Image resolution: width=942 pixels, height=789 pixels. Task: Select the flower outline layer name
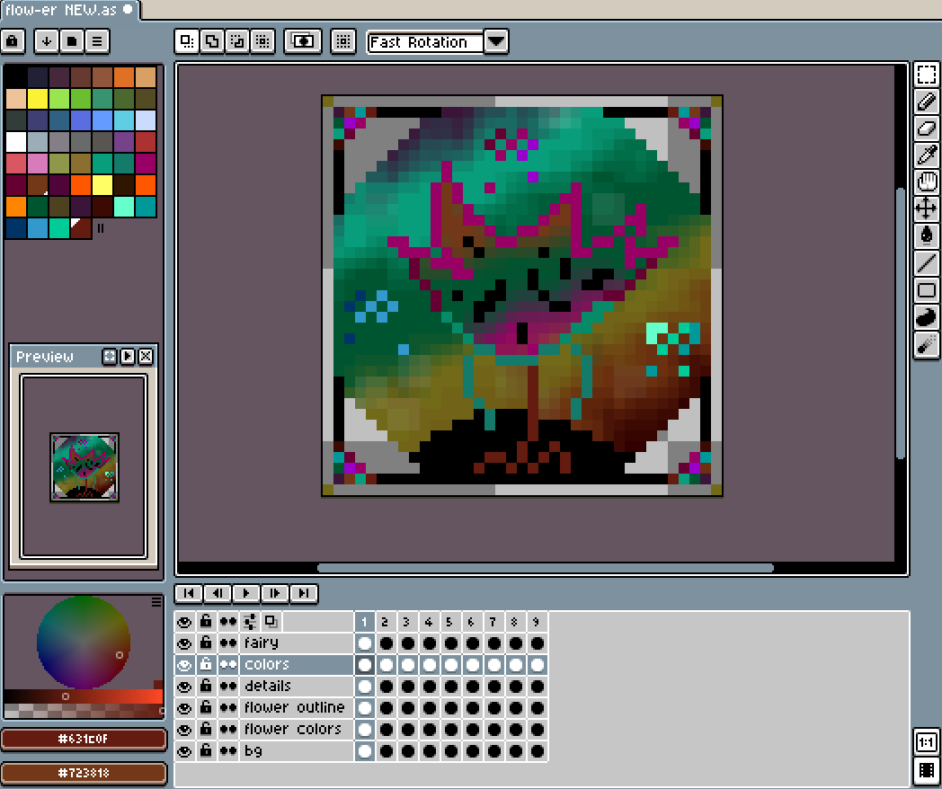tap(295, 708)
